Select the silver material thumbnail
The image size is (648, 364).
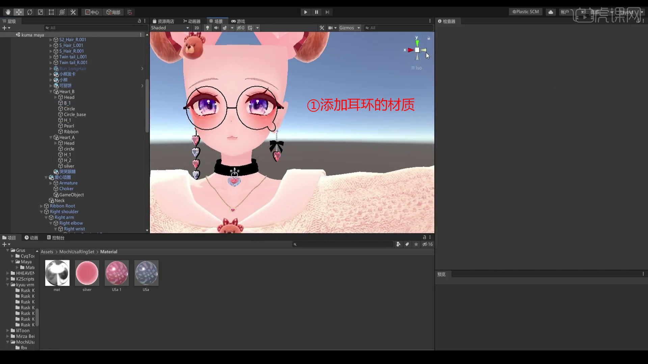pyautogui.click(x=87, y=273)
